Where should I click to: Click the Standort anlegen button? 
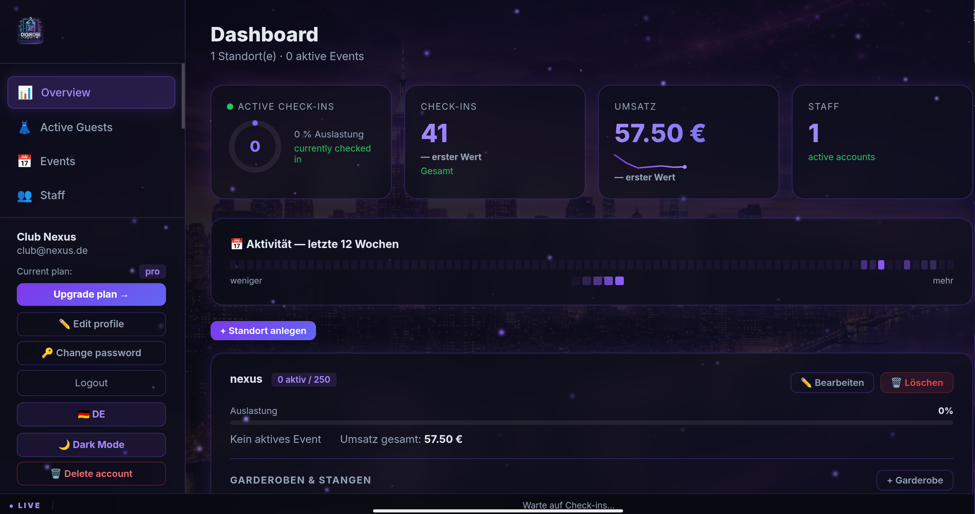click(x=263, y=331)
